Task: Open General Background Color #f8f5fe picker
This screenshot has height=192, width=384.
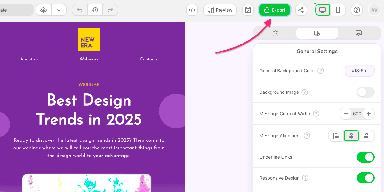Action: click(x=359, y=71)
